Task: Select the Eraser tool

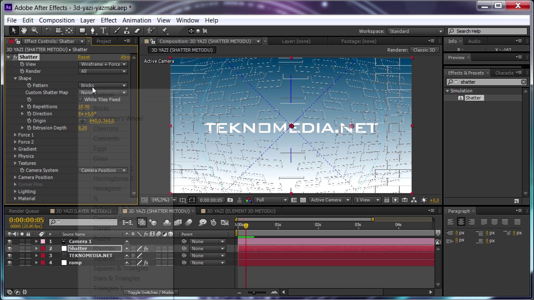Action: [x=137, y=31]
